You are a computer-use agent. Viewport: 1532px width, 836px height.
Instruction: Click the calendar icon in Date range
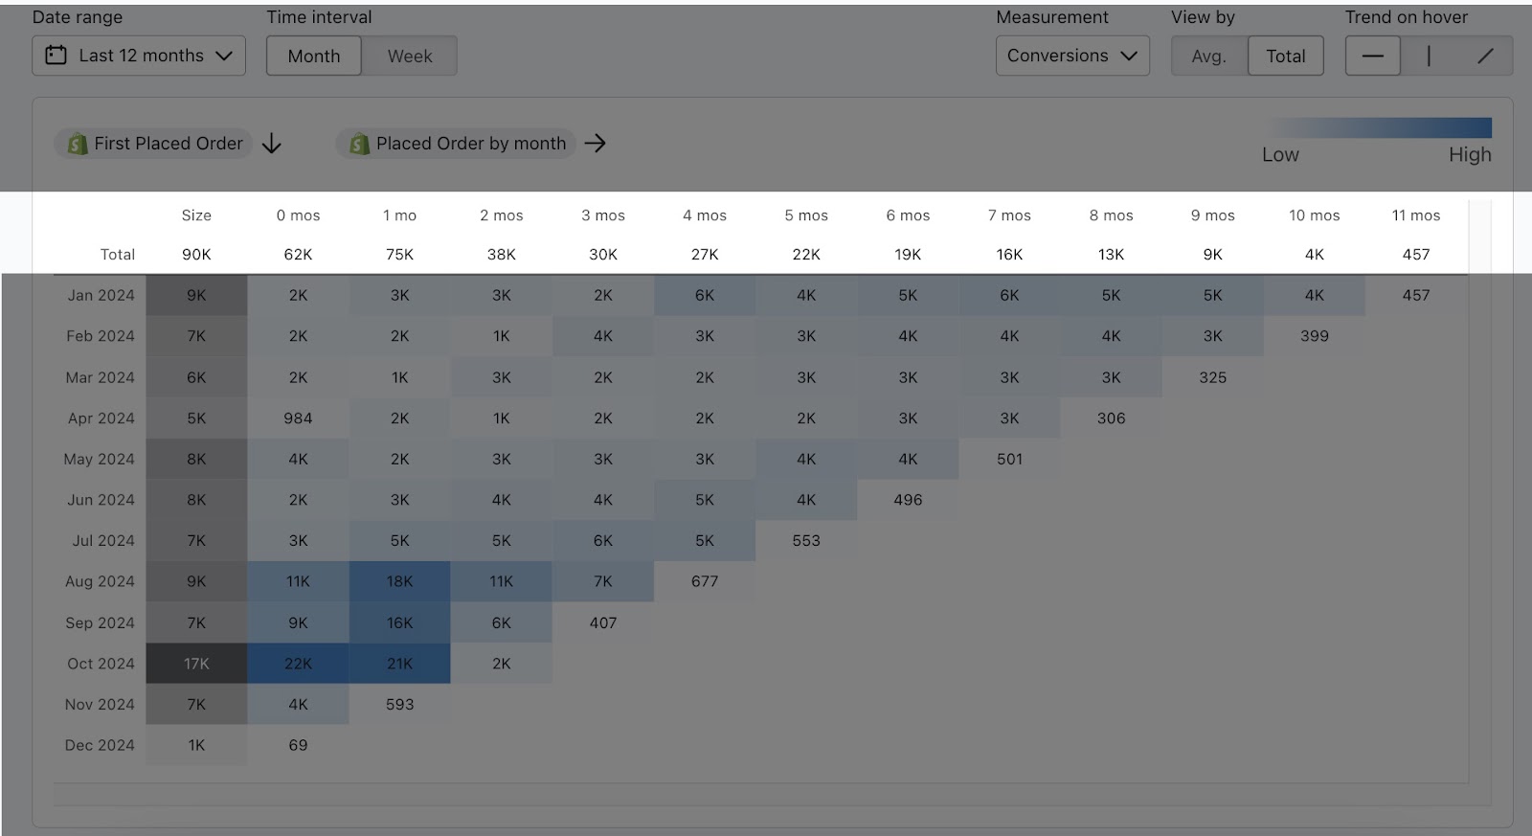point(56,56)
